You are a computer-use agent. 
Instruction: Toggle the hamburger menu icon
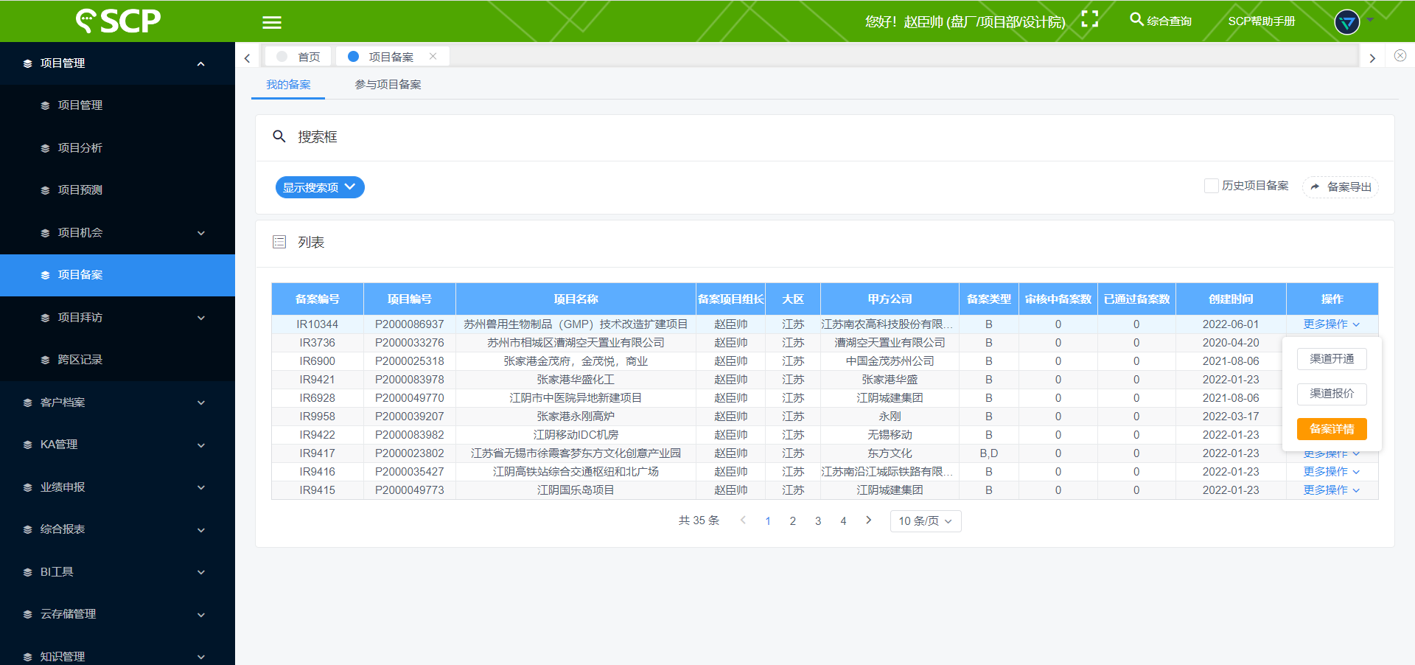pyautogui.click(x=272, y=22)
